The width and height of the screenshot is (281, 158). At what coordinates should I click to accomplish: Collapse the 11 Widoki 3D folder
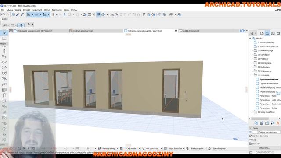tap(252, 75)
